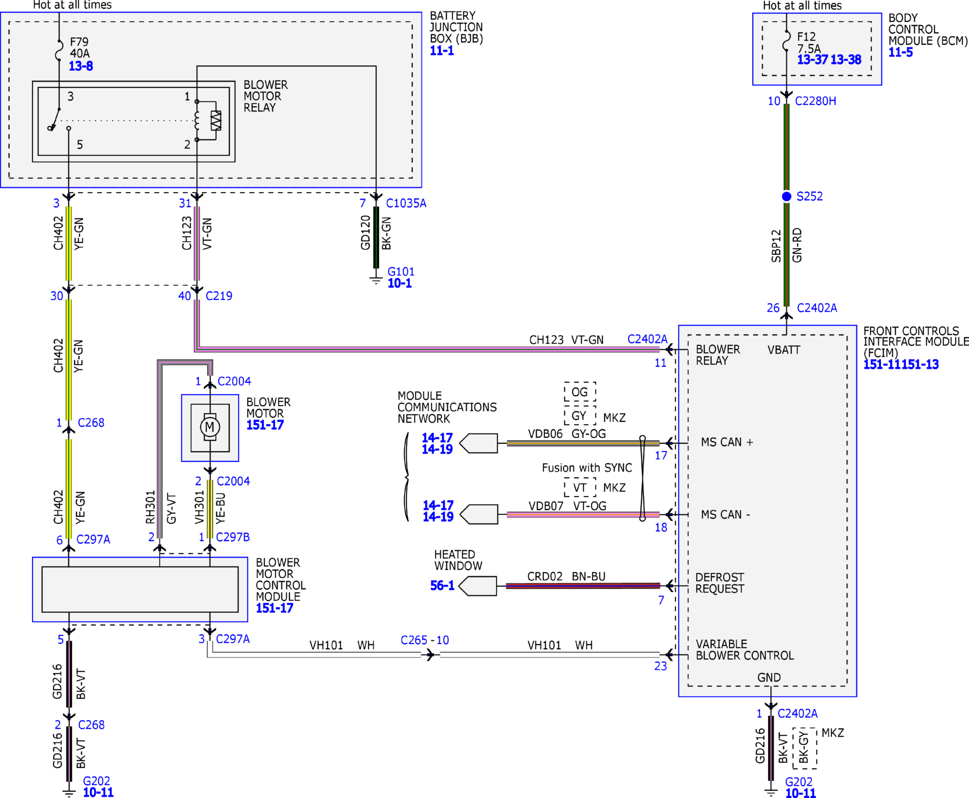Select the S252 splice dot

[787, 196]
